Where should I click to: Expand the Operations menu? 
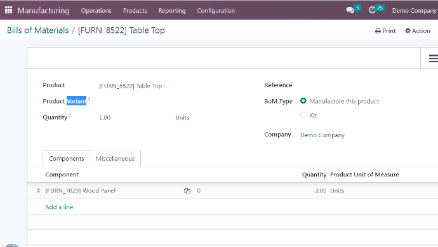(96, 11)
